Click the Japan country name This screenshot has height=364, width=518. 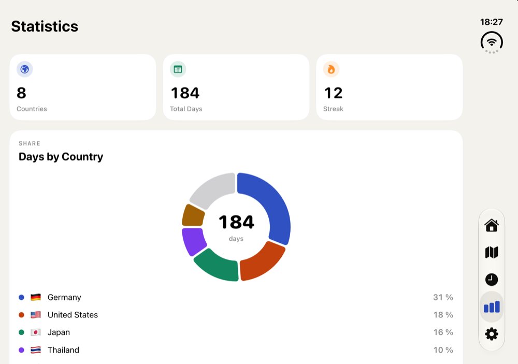coord(59,332)
